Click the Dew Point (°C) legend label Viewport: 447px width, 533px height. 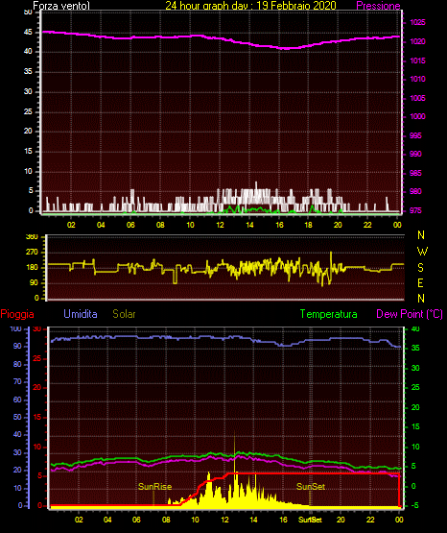410,314
